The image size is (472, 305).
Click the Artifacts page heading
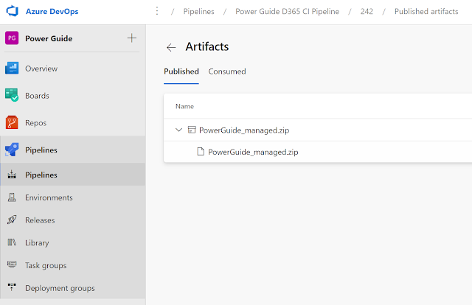click(207, 46)
